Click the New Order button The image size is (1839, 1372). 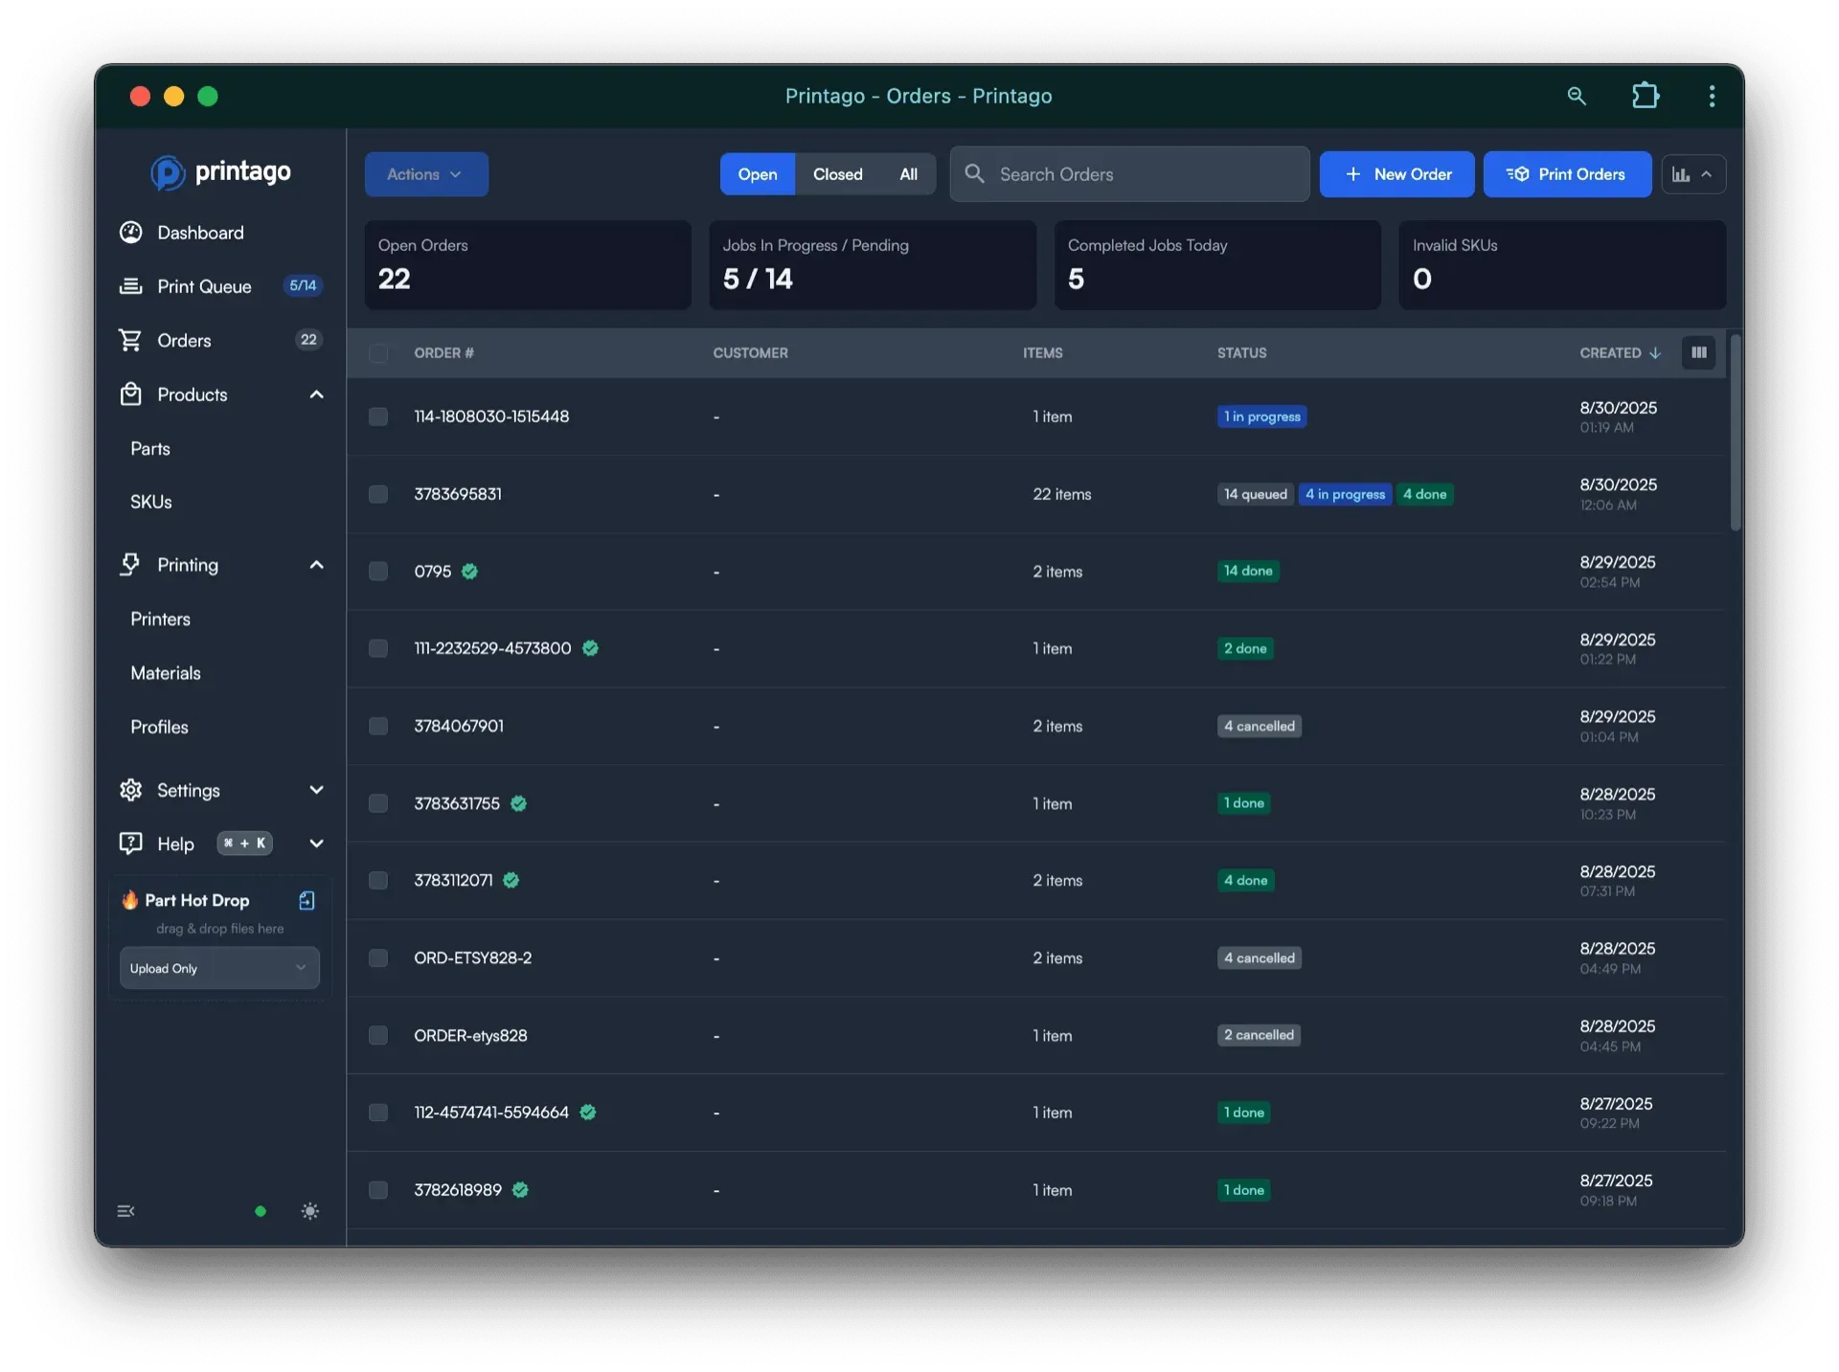coord(1396,173)
